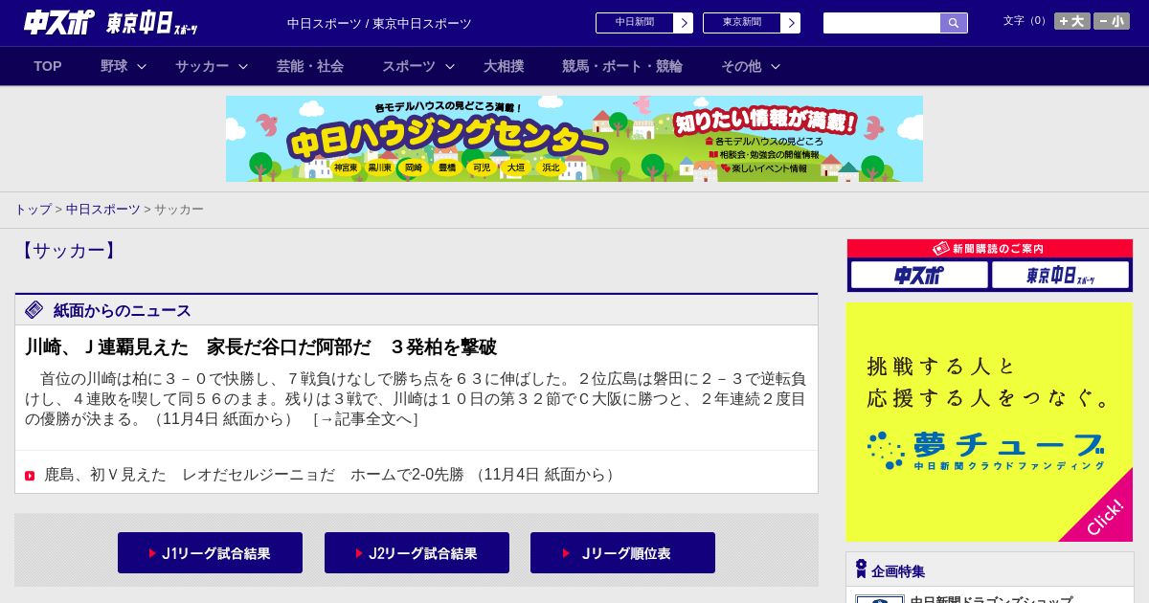1149x603 pixels.
Task: Open その他 navigation menu
Action: 741,66
